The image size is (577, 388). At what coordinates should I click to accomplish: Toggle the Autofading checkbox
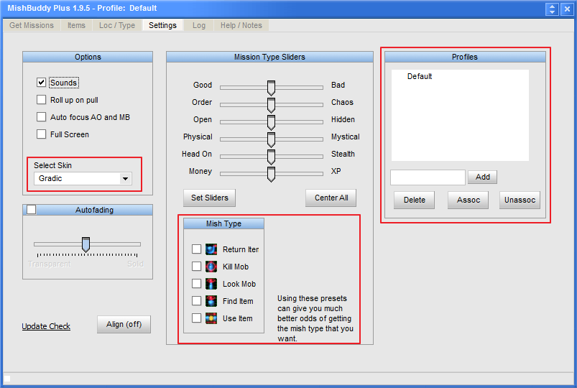31,210
